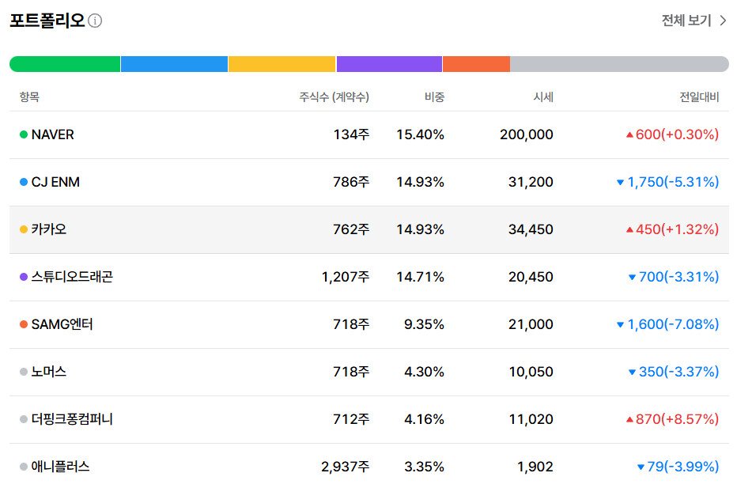Viewport: 737px width, 488px height.
Task: Open the 애니플러스 stock row
Action: 369,467
